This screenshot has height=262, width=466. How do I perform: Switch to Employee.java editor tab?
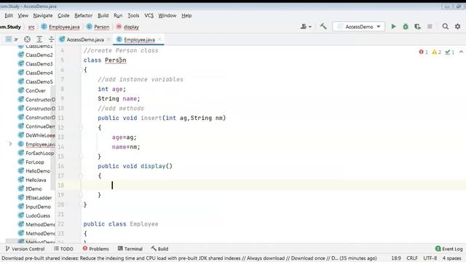(139, 39)
